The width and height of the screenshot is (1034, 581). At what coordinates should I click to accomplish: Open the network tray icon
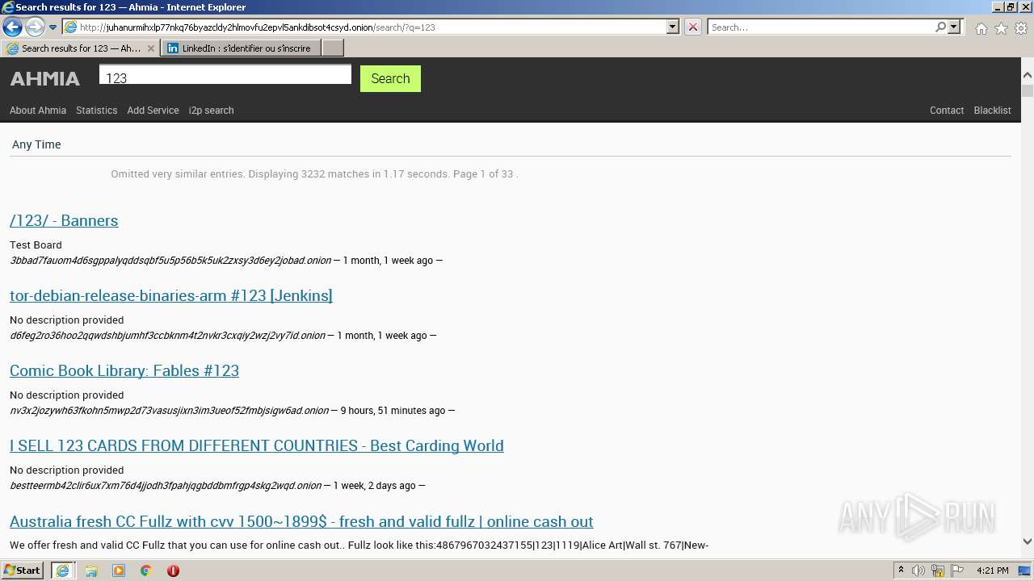tap(938, 571)
